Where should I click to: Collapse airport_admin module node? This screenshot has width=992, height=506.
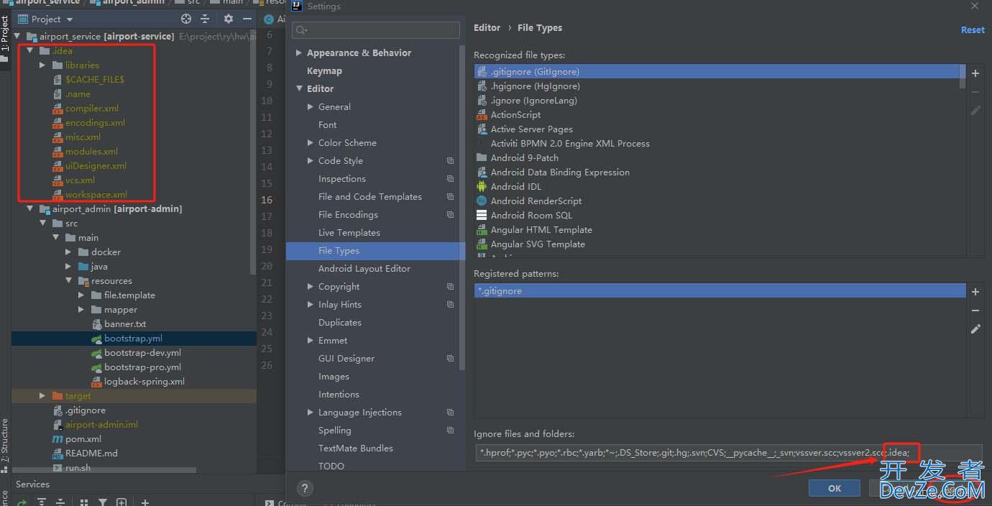[x=30, y=209]
